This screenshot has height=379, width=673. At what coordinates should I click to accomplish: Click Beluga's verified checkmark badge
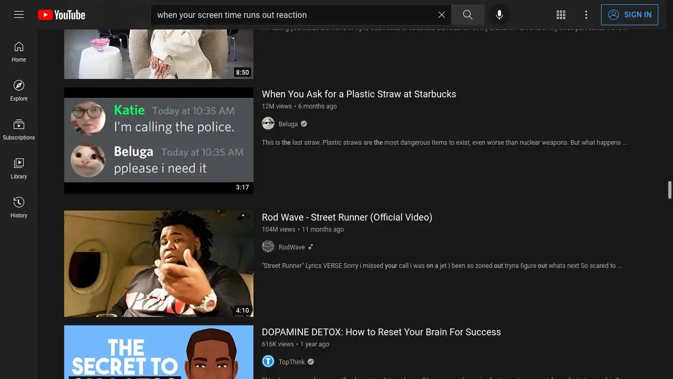coord(304,124)
